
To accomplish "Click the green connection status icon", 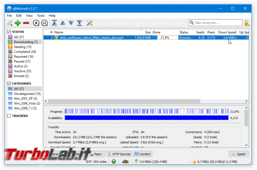I will (x=114, y=161).
